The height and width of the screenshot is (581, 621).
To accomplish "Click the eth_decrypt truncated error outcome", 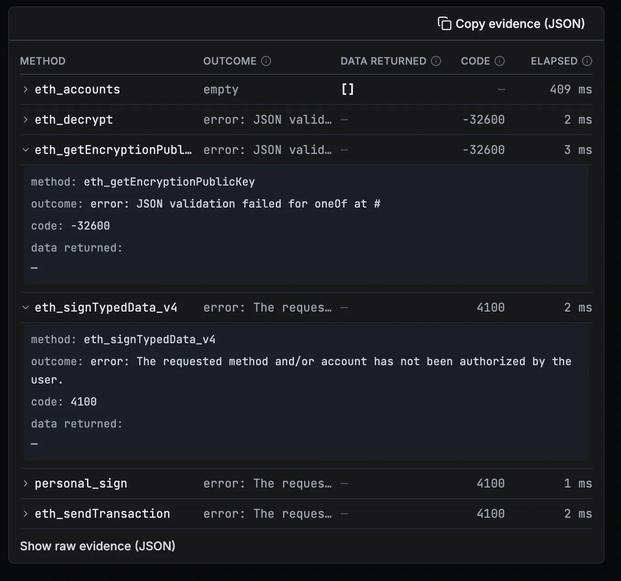I will point(267,120).
